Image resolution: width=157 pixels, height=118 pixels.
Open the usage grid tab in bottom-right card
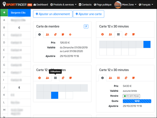pyautogui.click(x=118, y=78)
